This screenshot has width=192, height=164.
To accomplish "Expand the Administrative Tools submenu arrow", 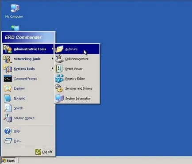I will pyautogui.click(x=52, y=49).
